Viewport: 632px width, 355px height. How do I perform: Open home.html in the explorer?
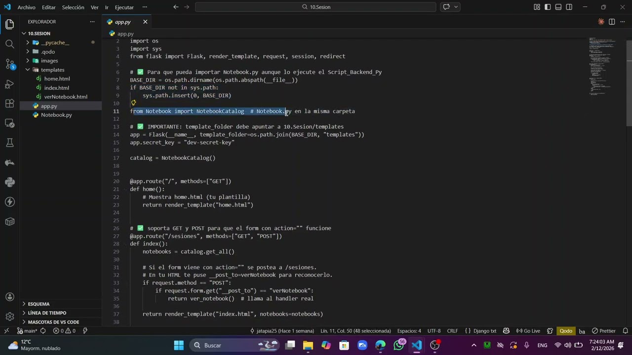click(x=57, y=78)
